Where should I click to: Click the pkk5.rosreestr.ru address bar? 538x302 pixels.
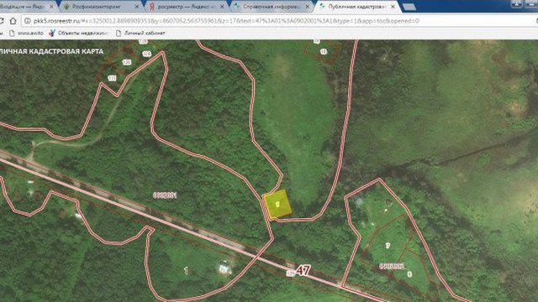click(278, 21)
